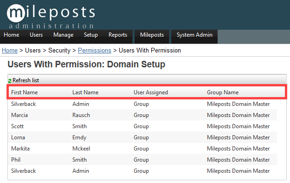
Task: Open the Manage menu
Action: pos(64,35)
